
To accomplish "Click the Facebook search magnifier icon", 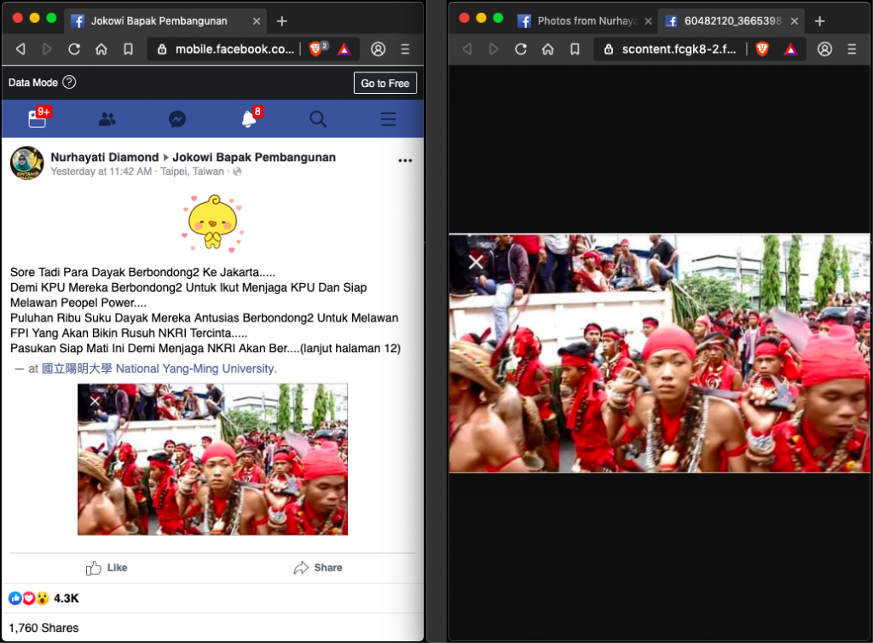I will click(318, 119).
